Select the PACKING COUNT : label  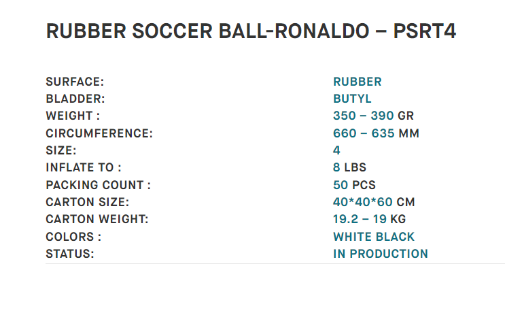pyautogui.click(x=99, y=185)
